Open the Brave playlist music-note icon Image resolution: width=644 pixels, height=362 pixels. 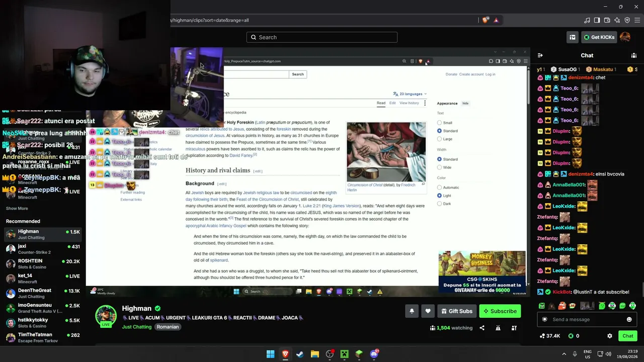click(587, 20)
